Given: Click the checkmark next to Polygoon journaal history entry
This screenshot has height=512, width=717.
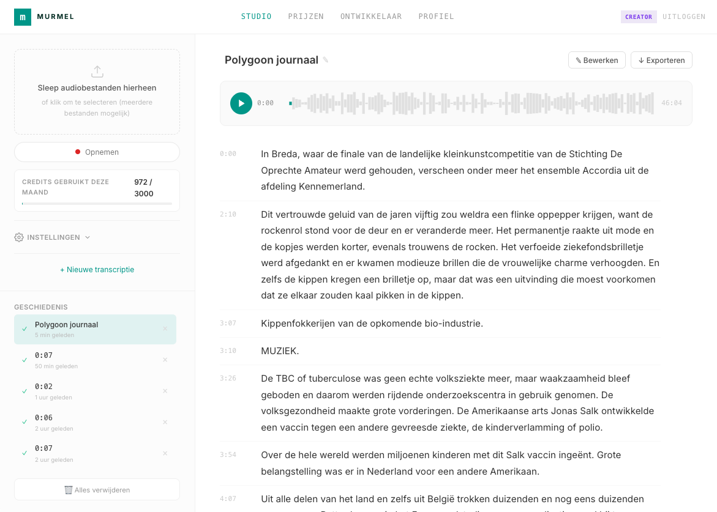Looking at the screenshot, I should click(24, 328).
